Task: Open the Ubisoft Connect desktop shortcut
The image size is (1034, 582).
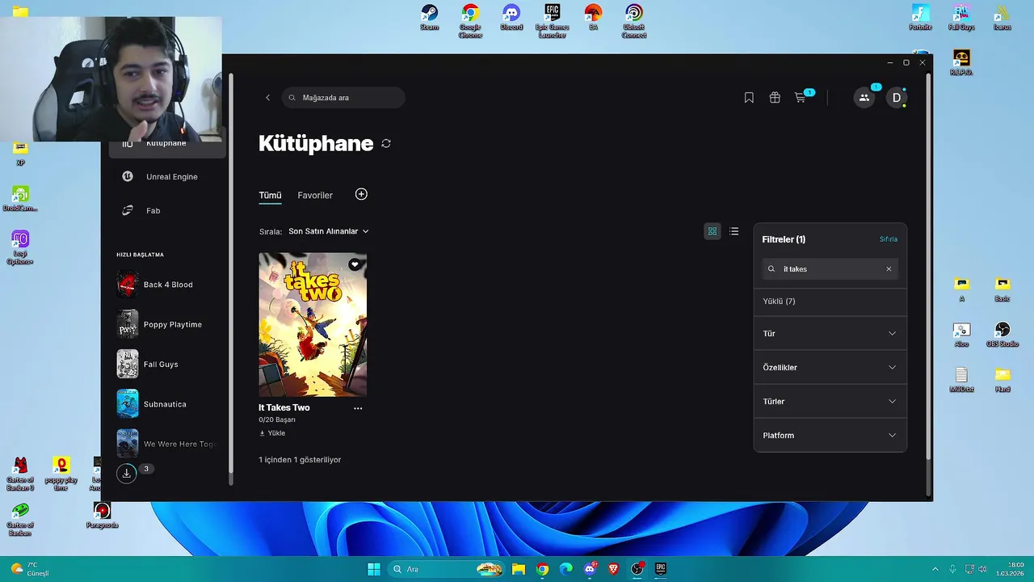Action: [x=634, y=20]
